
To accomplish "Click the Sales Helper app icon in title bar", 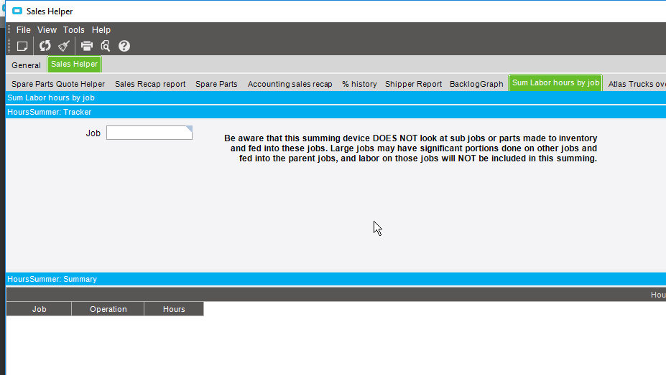I will point(17,11).
